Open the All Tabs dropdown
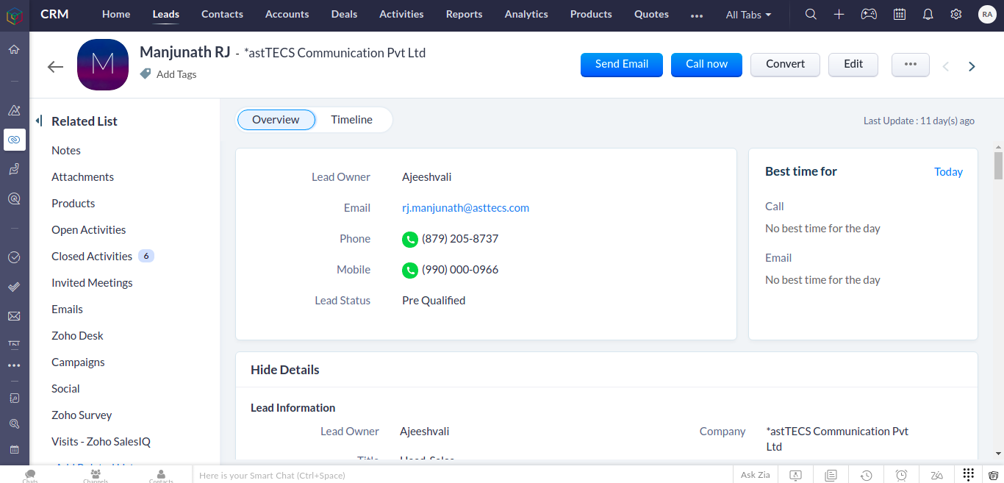This screenshot has width=1004, height=483. [x=748, y=15]
